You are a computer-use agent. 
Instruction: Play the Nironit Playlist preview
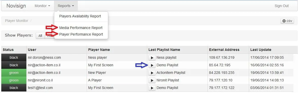pyautogui.click(x=152, y=80)
